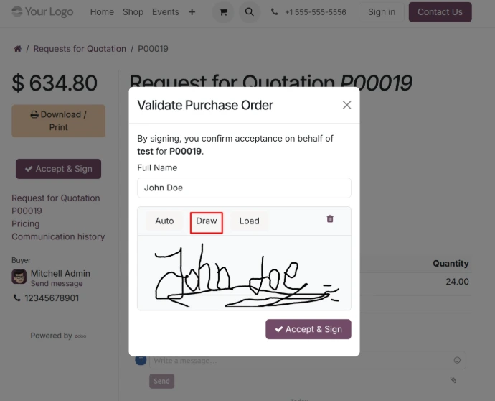Go to the Events menu
This screenshot has height=401, width=495.
coord(166,12)
